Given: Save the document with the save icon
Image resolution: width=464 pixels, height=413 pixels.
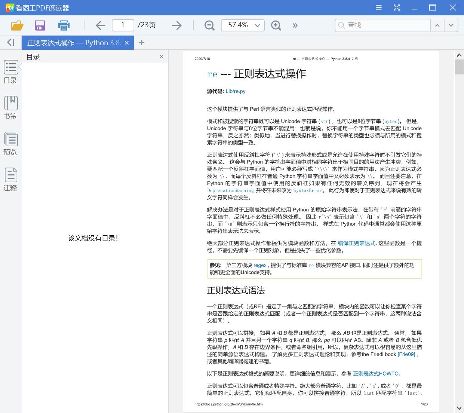Looking at the screenshot, I should coord(40,25).
